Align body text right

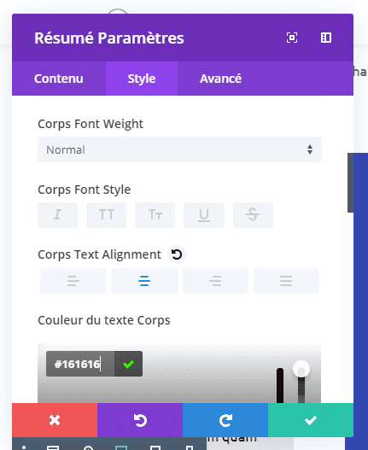pos(215,281)
